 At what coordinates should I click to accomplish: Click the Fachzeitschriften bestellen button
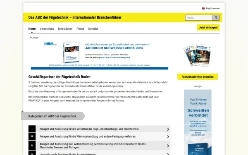tap(198, 77)
